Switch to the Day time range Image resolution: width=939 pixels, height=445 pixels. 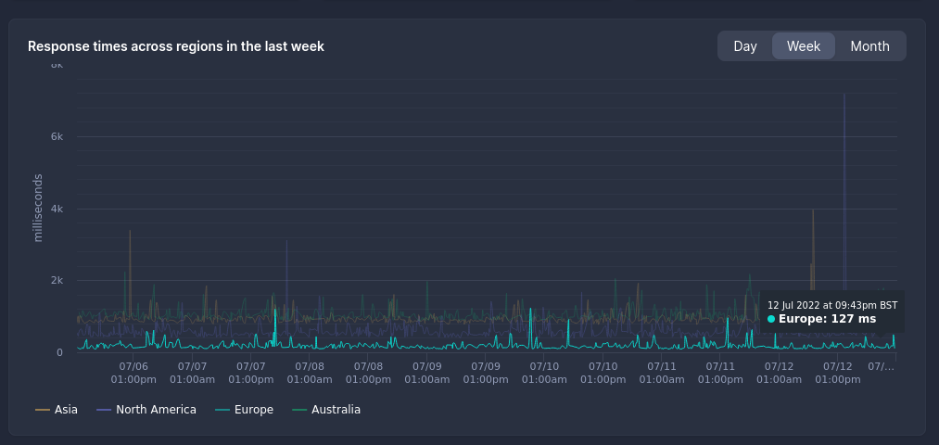[745, 46]
